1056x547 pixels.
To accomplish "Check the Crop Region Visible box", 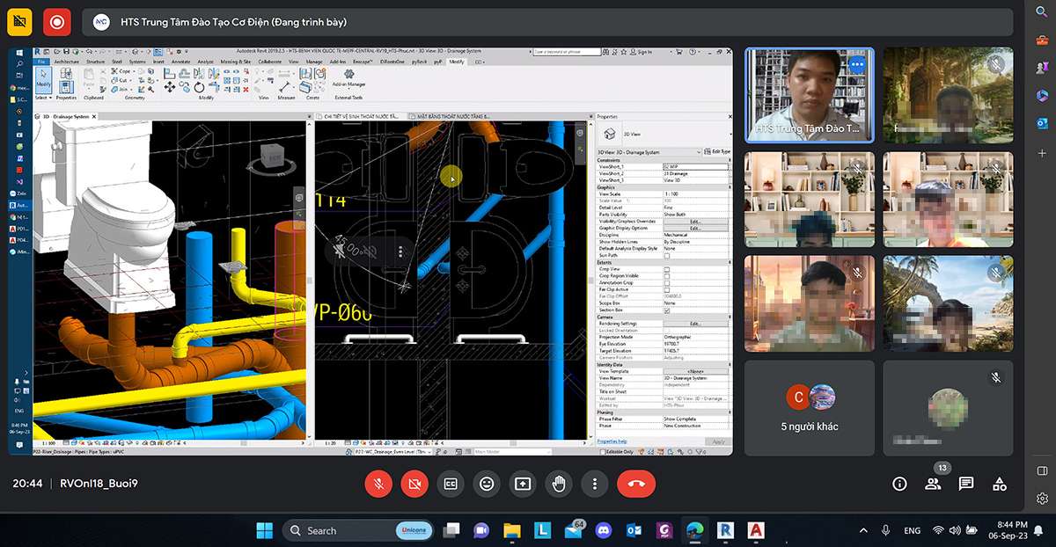I will tap(667, 276).
